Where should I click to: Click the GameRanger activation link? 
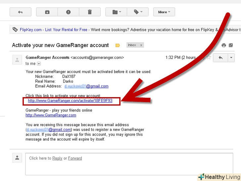click(x=70, y=101)
